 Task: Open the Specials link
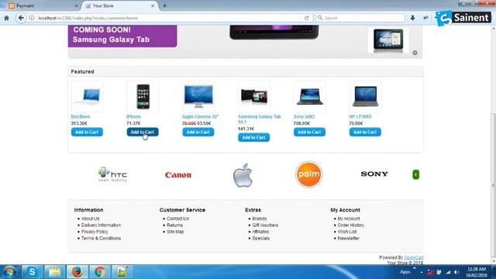point(261,238)
